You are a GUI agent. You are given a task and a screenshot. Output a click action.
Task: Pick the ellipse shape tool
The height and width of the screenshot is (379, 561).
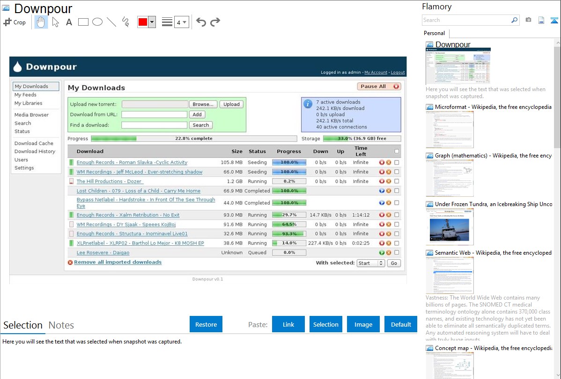97,22
